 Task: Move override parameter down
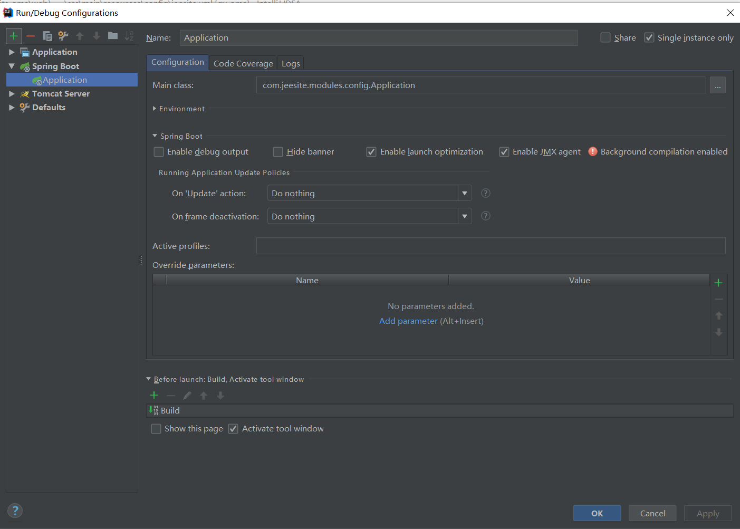(x=718, y=332)
